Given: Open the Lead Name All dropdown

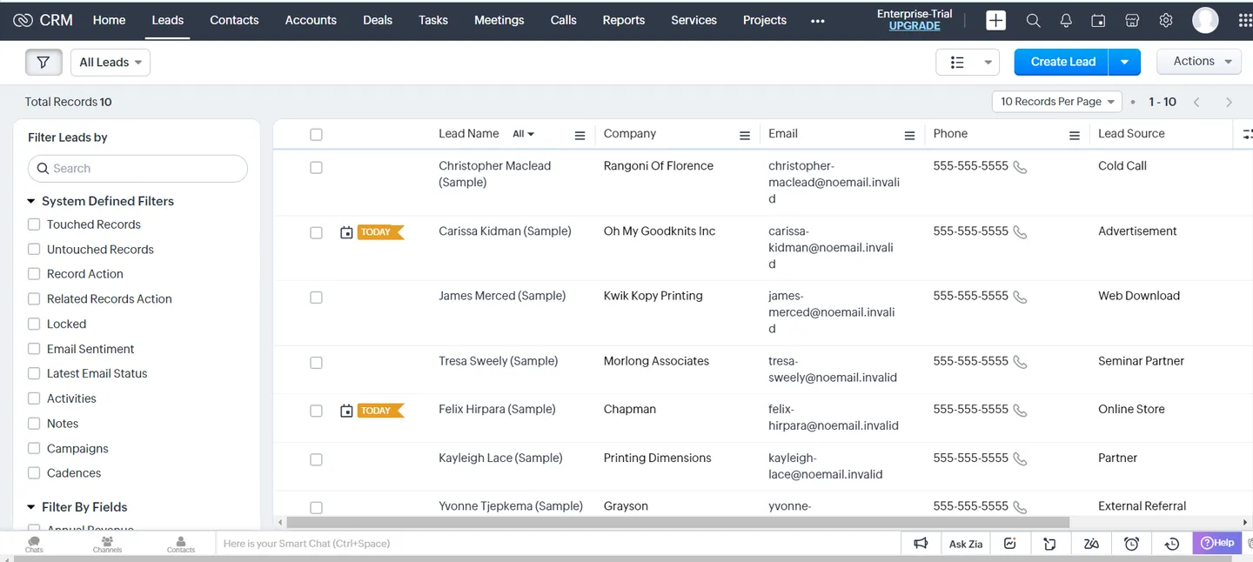Looking at the screenshot, I should coord(523,134).
